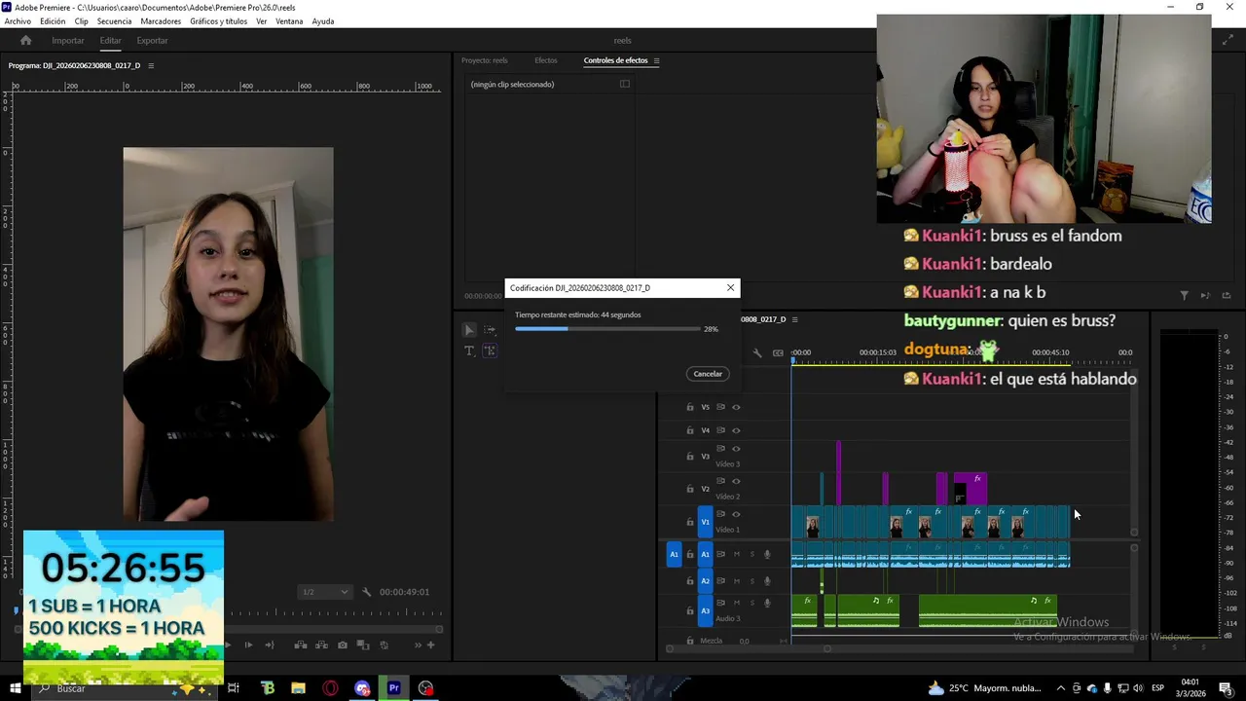
Task: Toggle lock on Mezcla track
Action: [690, 641]
